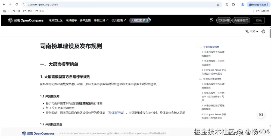Click the floating feedback edit icon
Image resolution: width=274 pixels, height=140 pixels.
point(261,115)
